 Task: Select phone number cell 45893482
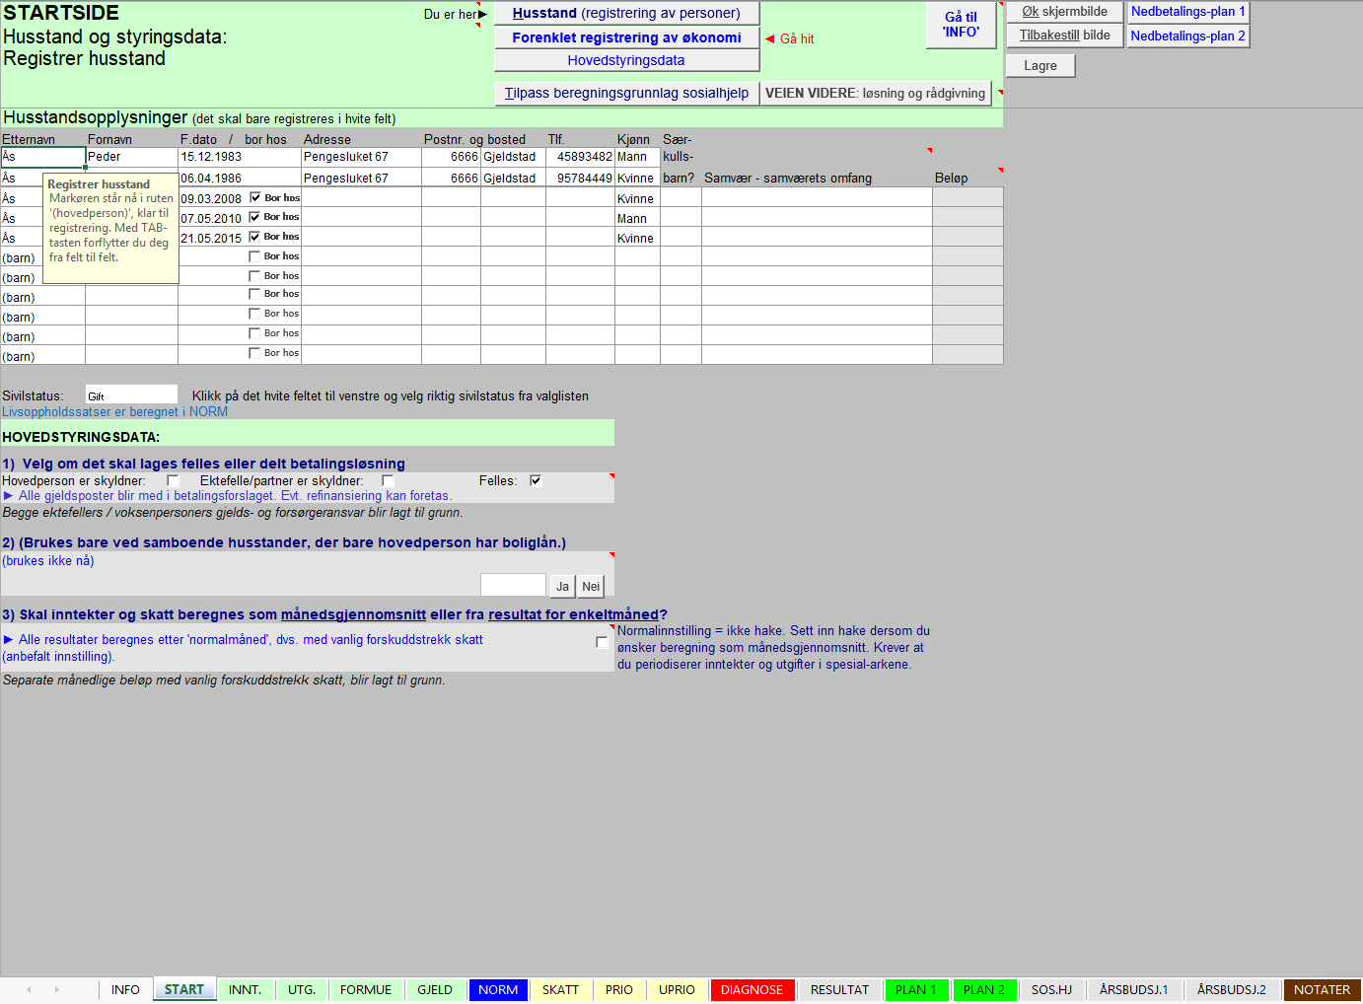pyautogui.click(x=580, y=157)
